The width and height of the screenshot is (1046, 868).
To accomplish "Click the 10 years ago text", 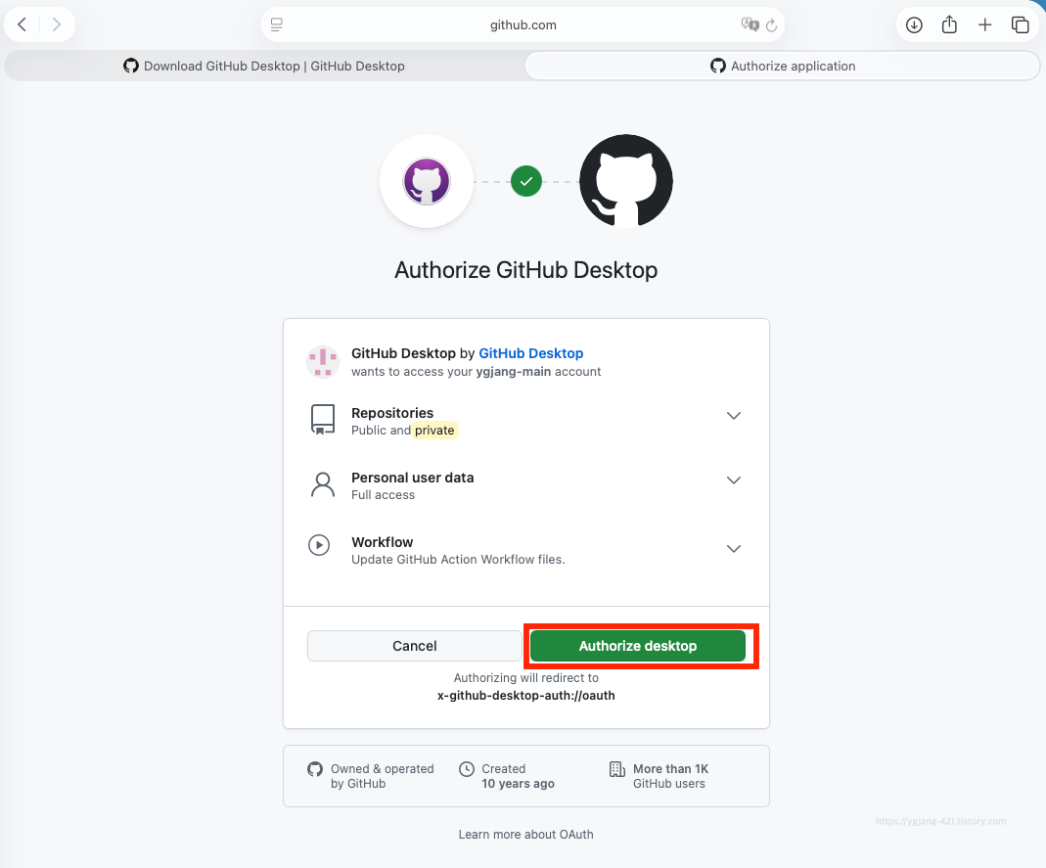I will pos(518,784).
